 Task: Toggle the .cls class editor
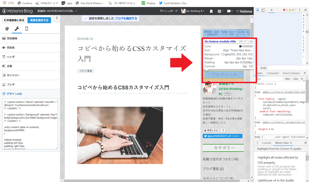click(x=295, y=78)
